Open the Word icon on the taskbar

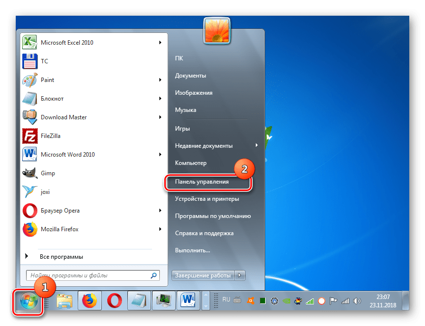click(x=187, y=300)
